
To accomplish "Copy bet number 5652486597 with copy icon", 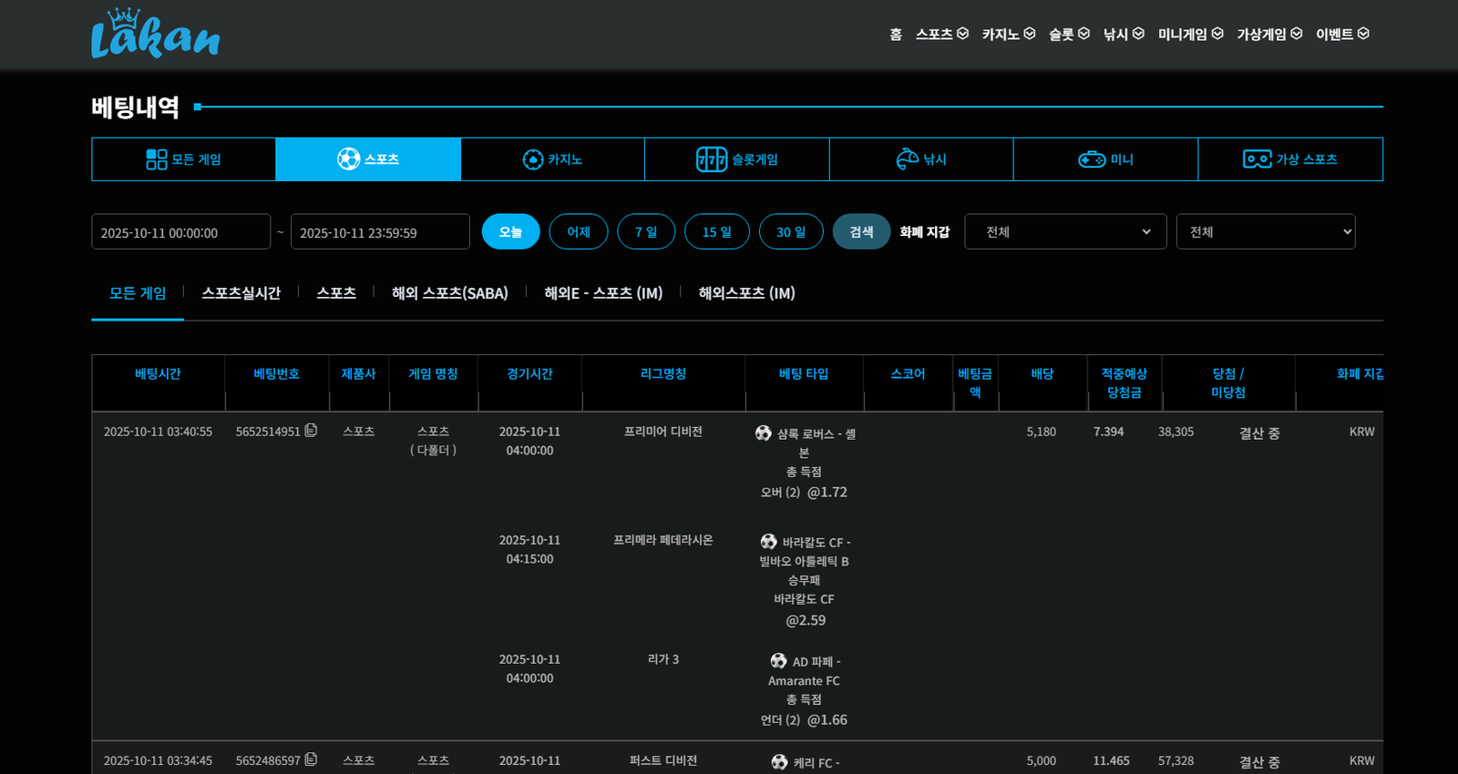I will point(311,759).
